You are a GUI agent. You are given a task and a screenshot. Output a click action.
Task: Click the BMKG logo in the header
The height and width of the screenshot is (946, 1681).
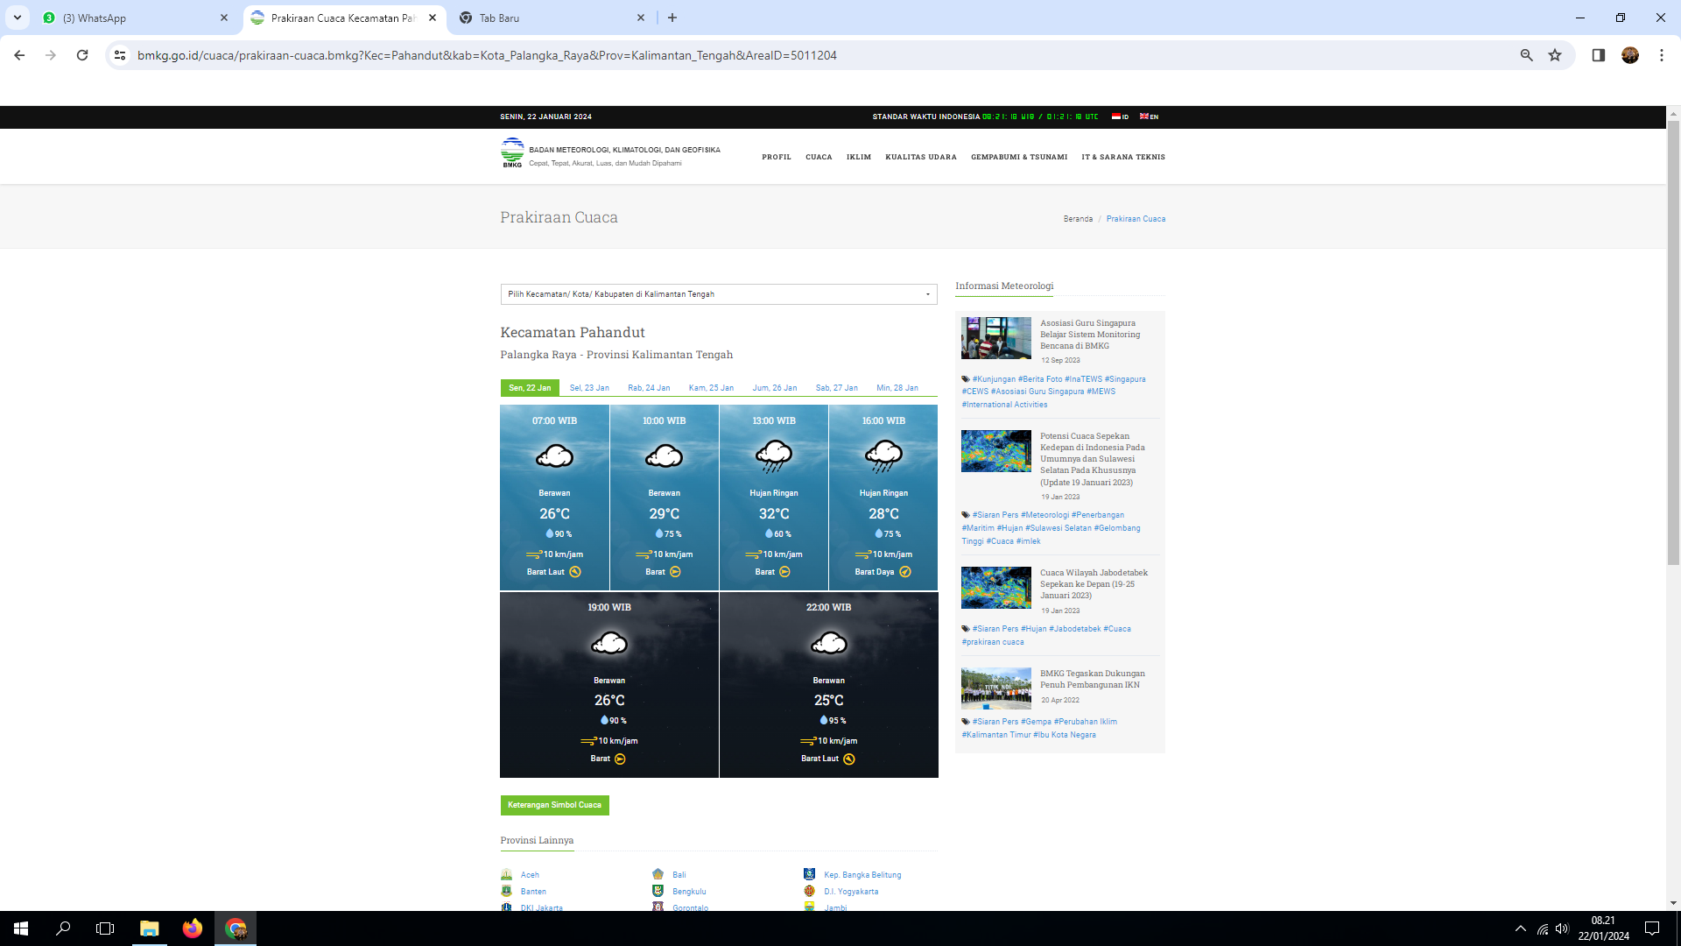512,152
